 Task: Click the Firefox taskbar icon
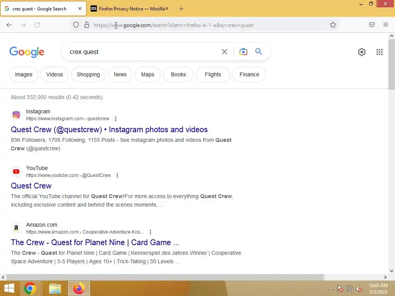pyautogui.click(x=79, y=288)
